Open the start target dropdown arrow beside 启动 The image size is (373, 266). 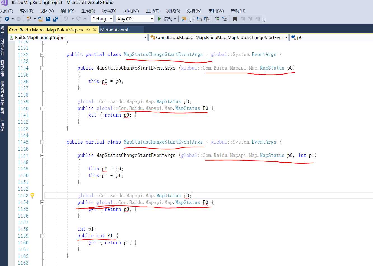click(x=175, y=19)
